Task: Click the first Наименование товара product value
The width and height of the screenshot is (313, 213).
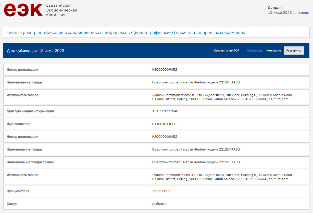Action: coord(196,82)
